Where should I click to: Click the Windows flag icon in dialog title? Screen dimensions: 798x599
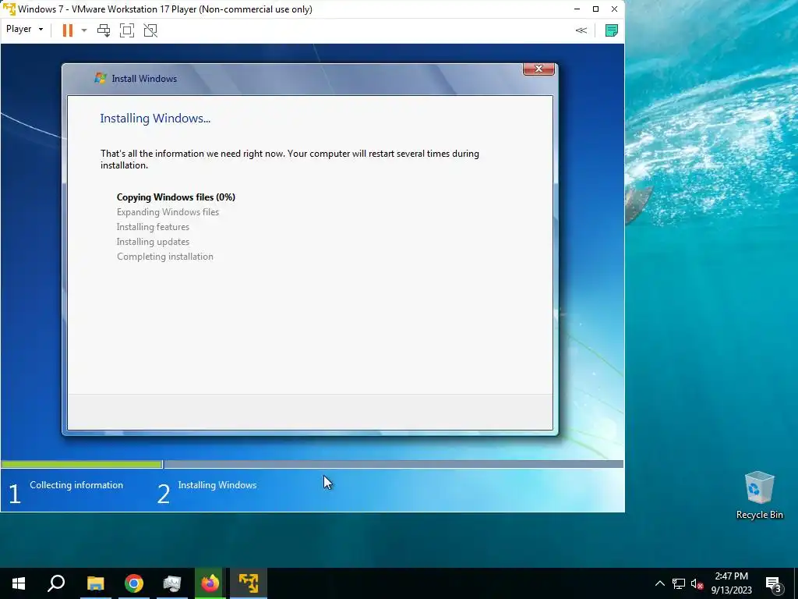coord(101,78)
